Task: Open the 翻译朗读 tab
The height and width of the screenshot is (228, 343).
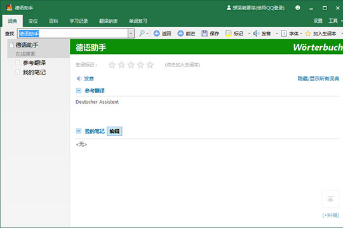Action: [x=108, y=21]
